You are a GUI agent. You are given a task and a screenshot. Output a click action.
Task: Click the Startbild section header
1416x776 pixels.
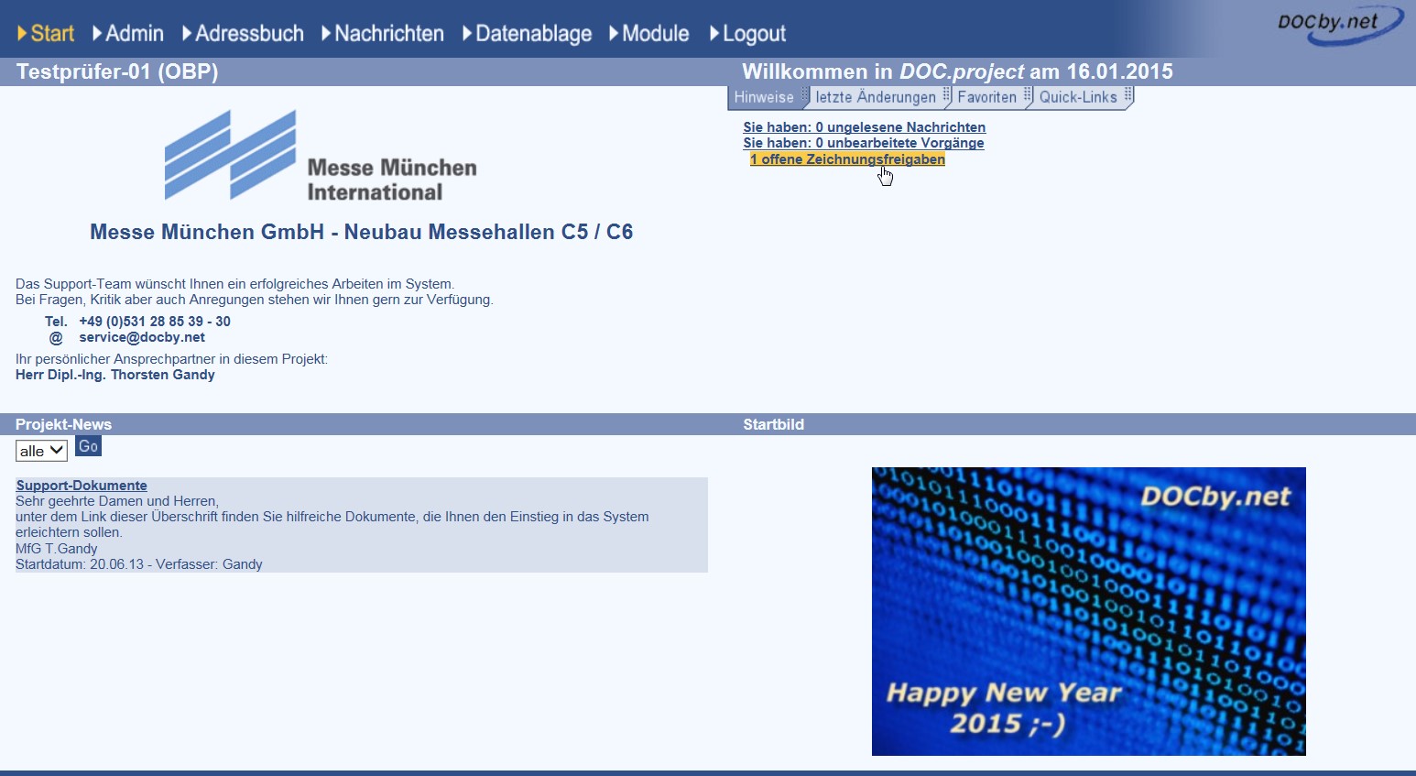click(x=774, y=424)
